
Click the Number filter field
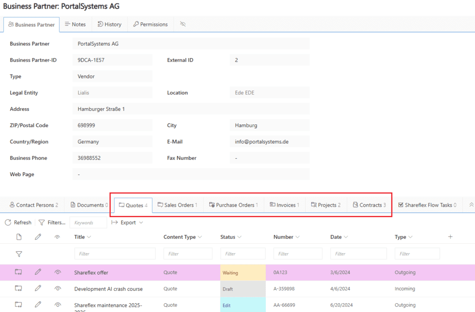298,253
